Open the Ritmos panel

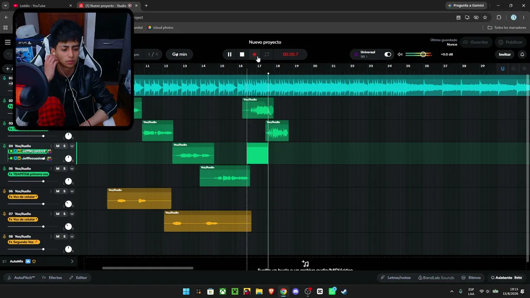tap(471, 278)
